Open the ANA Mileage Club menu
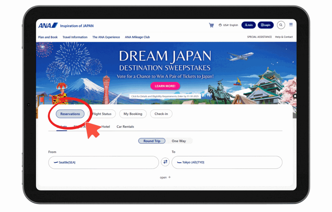Image resolution: width=332 pixels, height=212 pixels. point(137,37)
